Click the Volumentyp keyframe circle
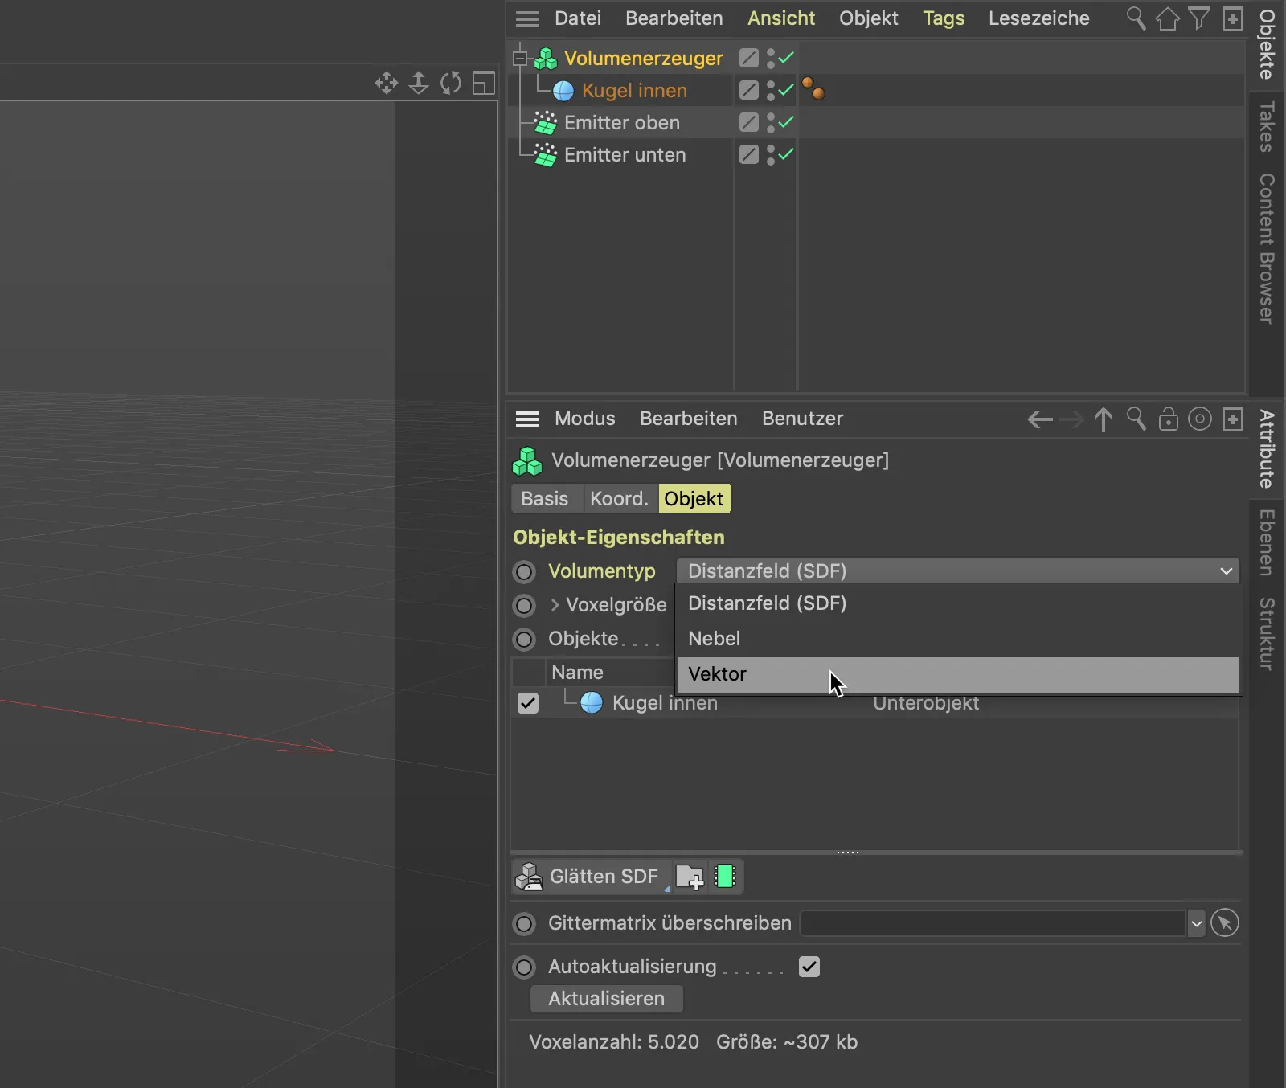This screenshot has height=1088, width=1286. (524, 572)
